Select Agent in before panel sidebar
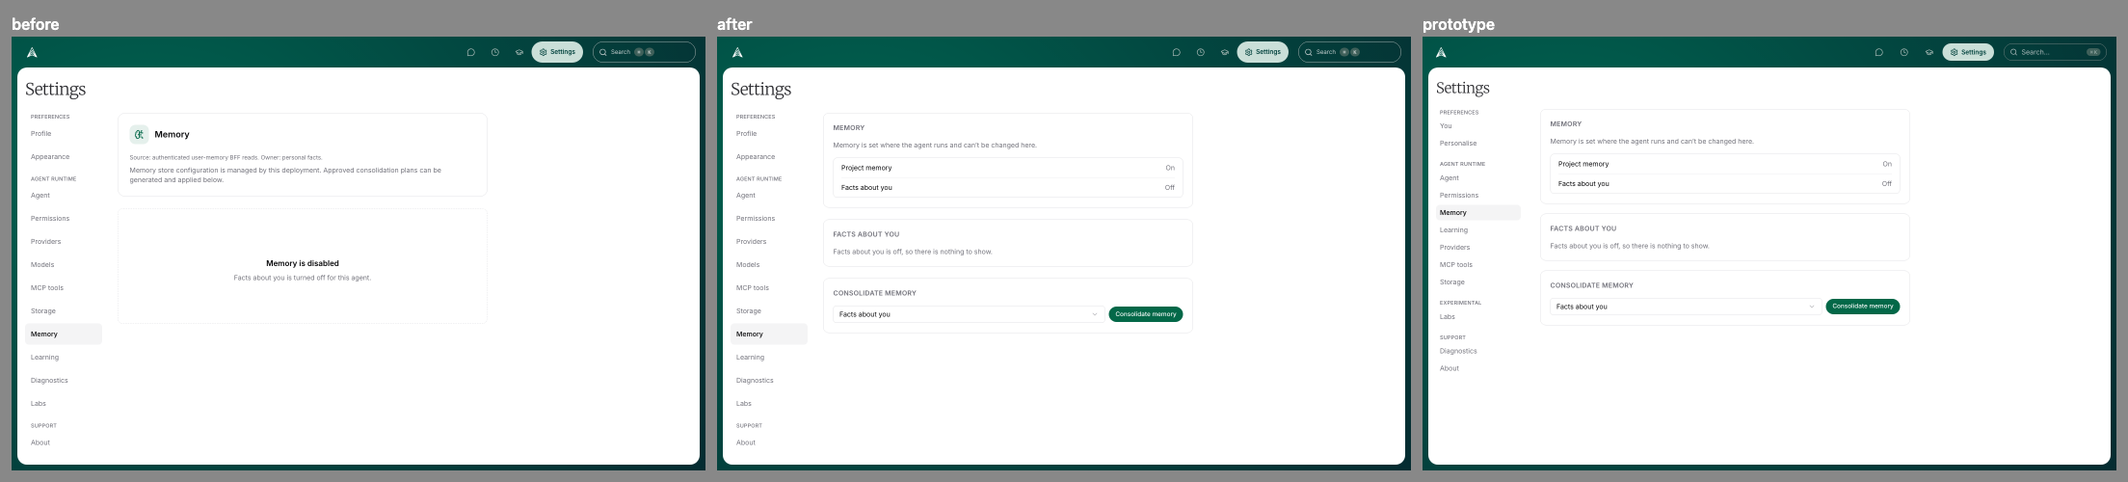2128x482 pixels. (64, 196)
